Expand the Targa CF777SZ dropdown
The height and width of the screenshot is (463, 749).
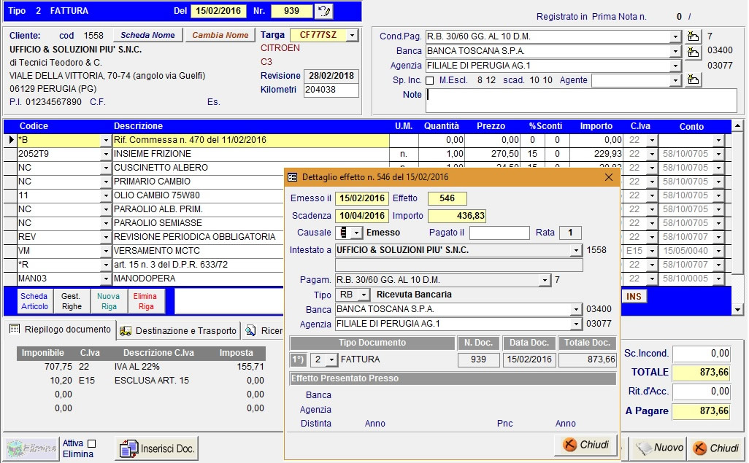pyautogui.click(x=353, y=35)
